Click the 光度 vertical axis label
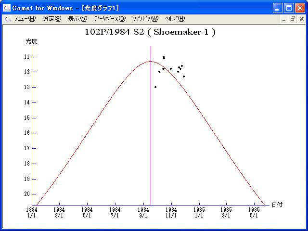Image resolution: width=308 pixels, height=231 pixels. 31,41
